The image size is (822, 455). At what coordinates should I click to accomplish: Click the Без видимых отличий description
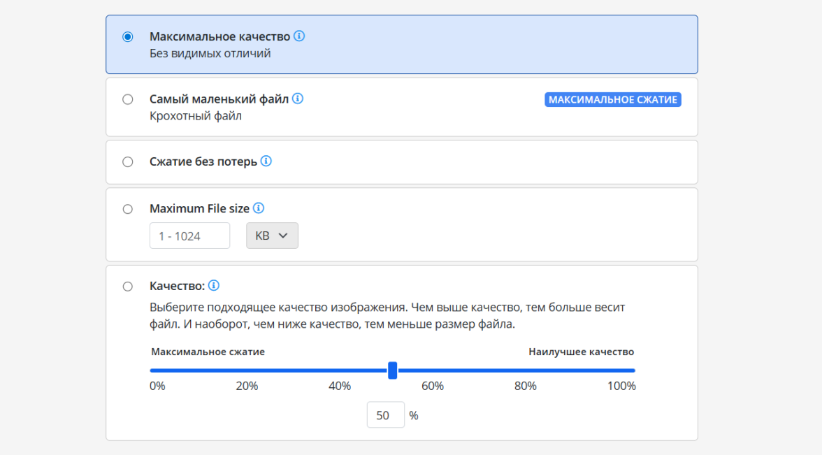(210, 53)
